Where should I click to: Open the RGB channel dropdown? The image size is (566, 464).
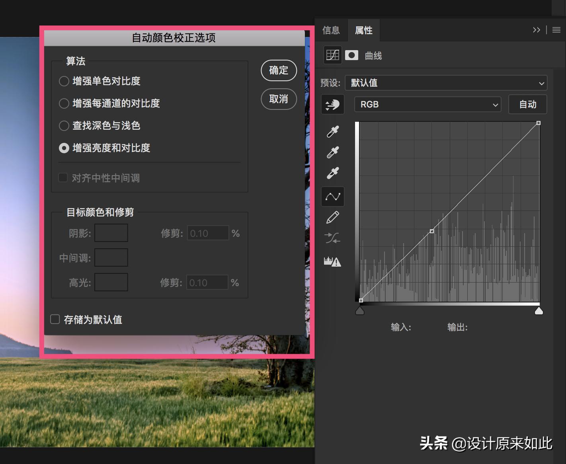[427, 104]
